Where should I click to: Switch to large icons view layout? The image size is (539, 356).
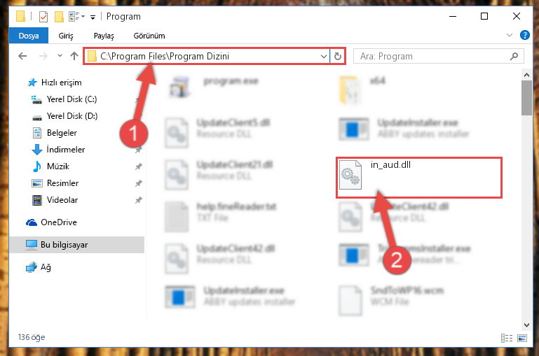(522, 339)
